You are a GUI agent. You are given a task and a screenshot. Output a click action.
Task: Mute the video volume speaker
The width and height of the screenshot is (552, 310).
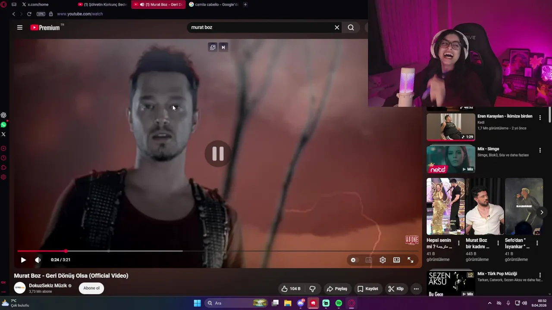(x=38, y=260)
